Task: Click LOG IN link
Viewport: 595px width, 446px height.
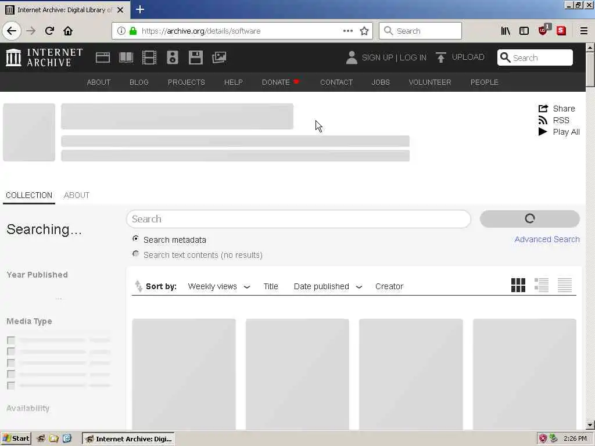Action: coord(413,57)
